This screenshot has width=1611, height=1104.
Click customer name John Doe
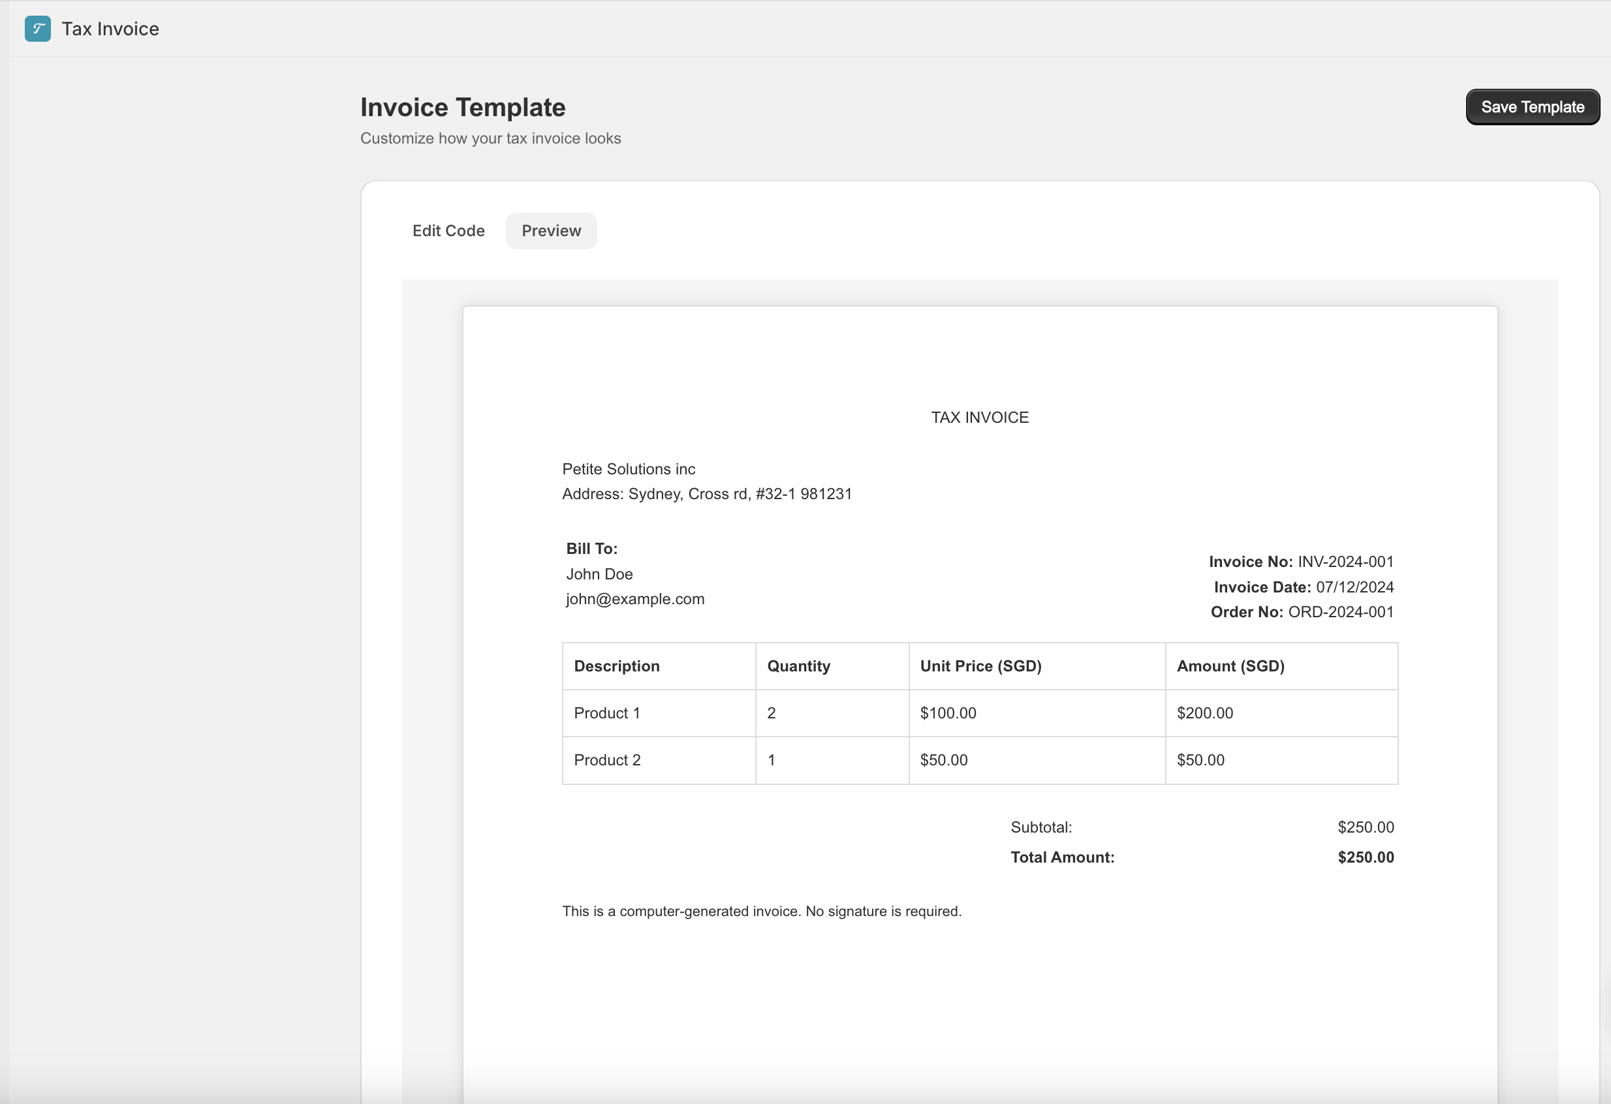[x=600, y=574]
